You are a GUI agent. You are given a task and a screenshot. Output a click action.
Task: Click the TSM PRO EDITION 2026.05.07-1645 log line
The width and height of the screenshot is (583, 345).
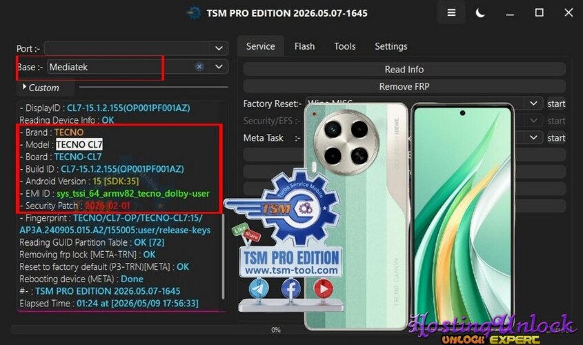point(100,291)
